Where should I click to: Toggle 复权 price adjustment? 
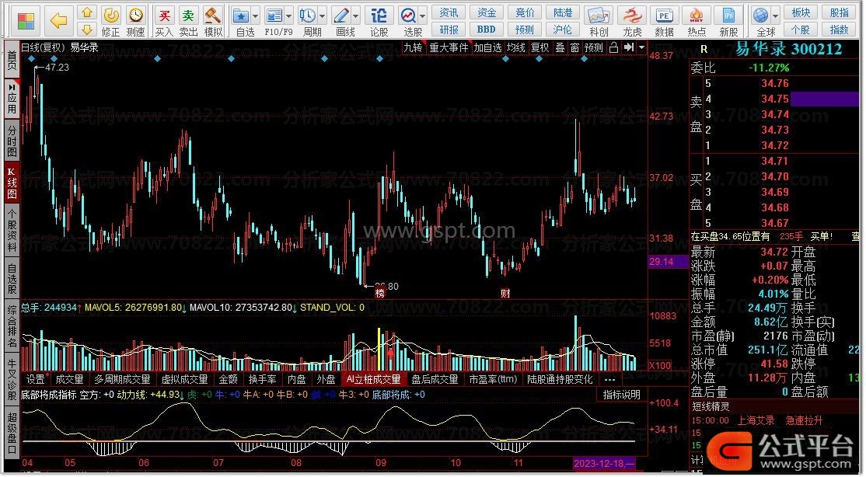click(x=540, y=47)
